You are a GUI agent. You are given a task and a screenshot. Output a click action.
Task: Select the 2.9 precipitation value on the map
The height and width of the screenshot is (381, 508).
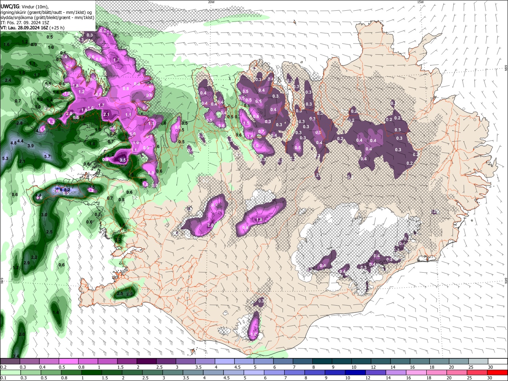point(27,263)
